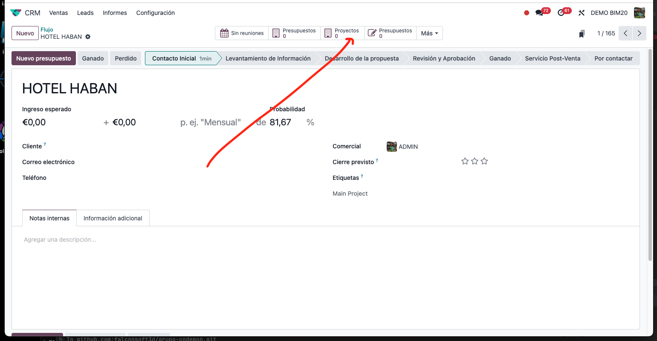Click the Nuevo presupuesto button

click(43, 58)
